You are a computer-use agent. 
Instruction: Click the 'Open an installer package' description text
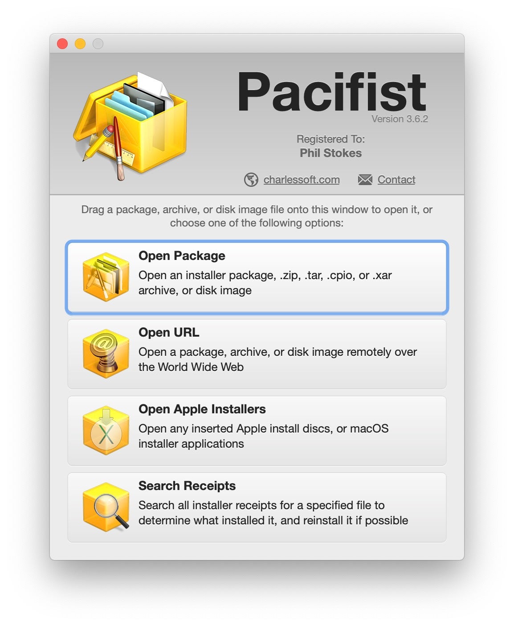[x=207, y=276]
